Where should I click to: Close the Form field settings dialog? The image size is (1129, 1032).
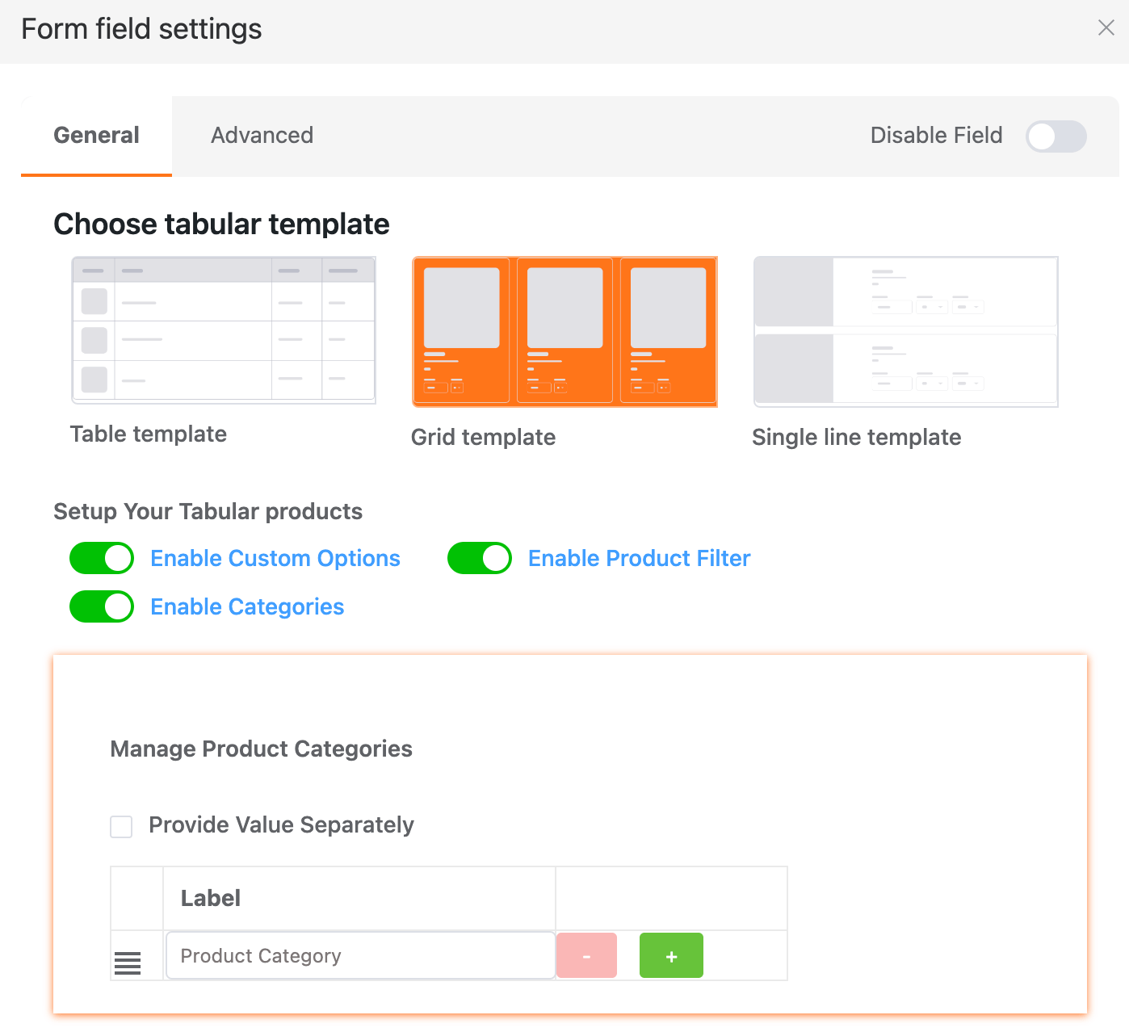click(x=1106, y=28)
